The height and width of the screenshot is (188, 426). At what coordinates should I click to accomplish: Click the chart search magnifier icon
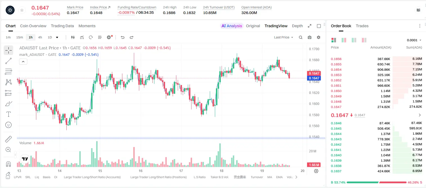pos(301,37)
